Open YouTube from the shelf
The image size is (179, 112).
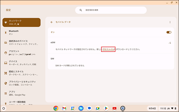click(x=114, y=108)
